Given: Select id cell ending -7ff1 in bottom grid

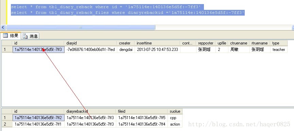Looking at the screenshot, I should click(38, 124).
